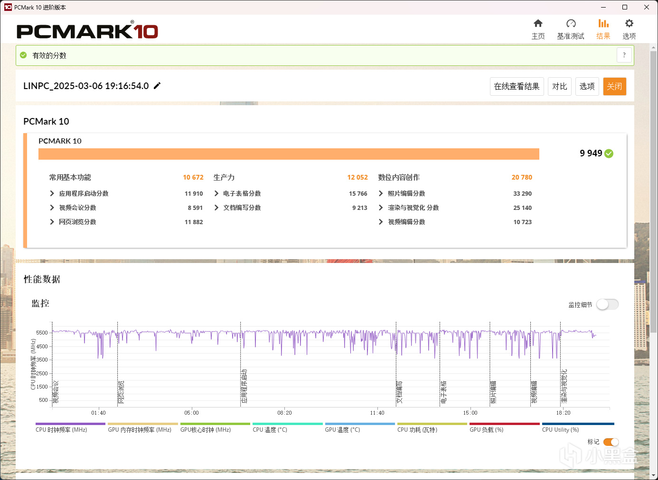Click the 视频编辑 marker on chart
Screen dimensions: 658x480
click(534, 392)
